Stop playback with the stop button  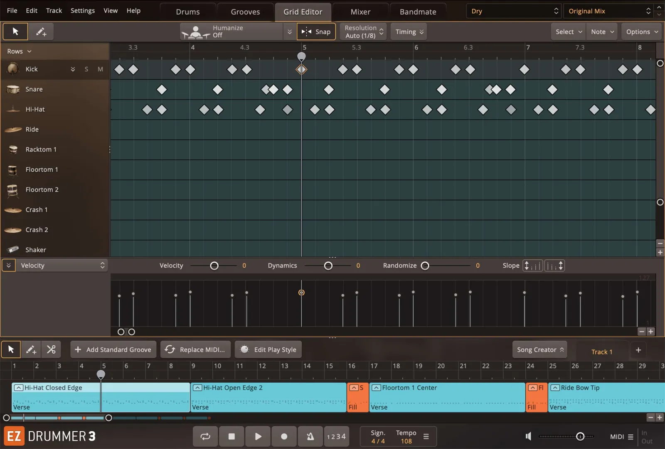coord(232,436)
